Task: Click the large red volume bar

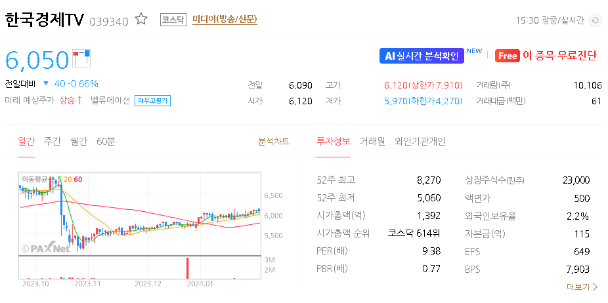Action: click(x=187, y=268)
